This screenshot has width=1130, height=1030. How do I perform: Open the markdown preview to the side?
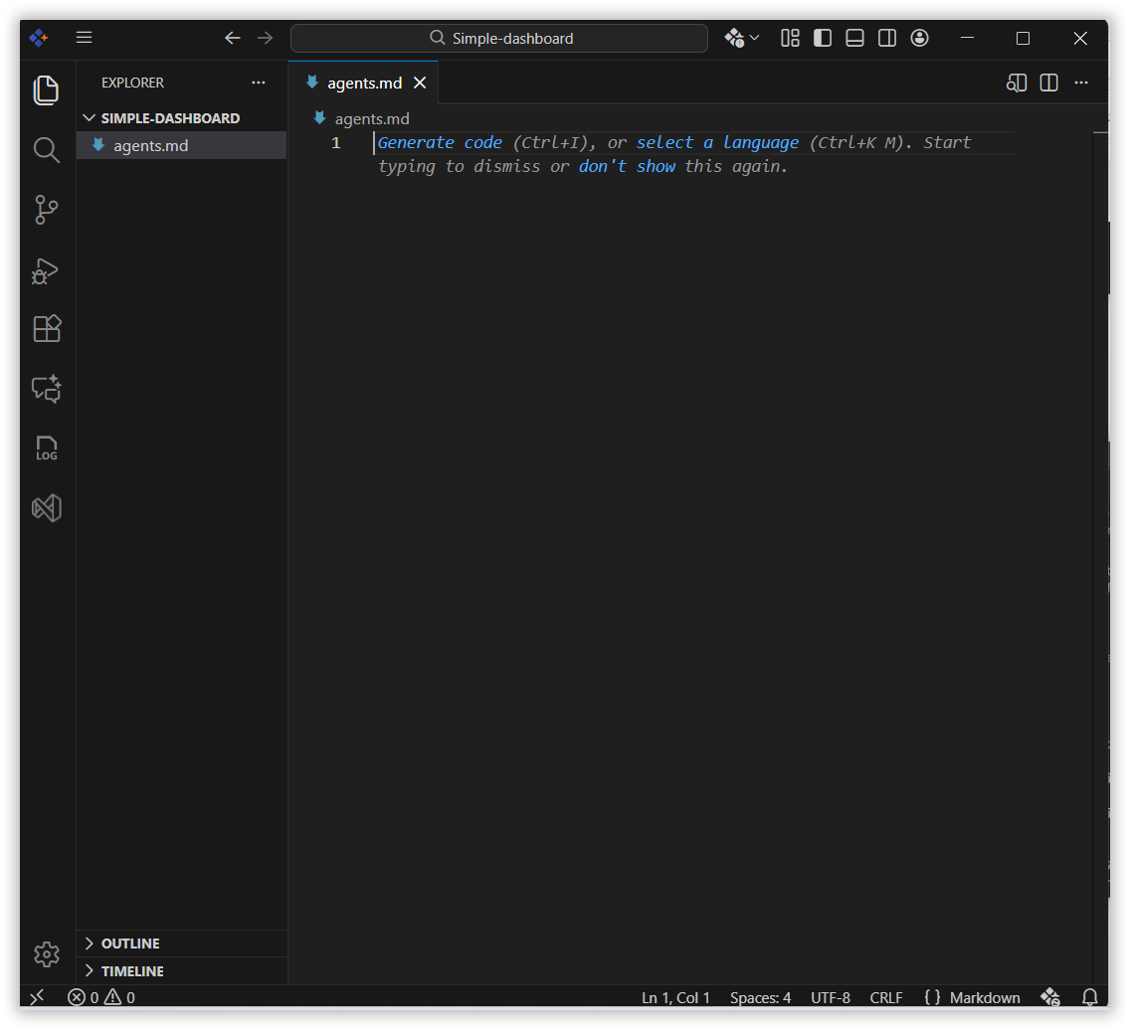(1017, 83)
